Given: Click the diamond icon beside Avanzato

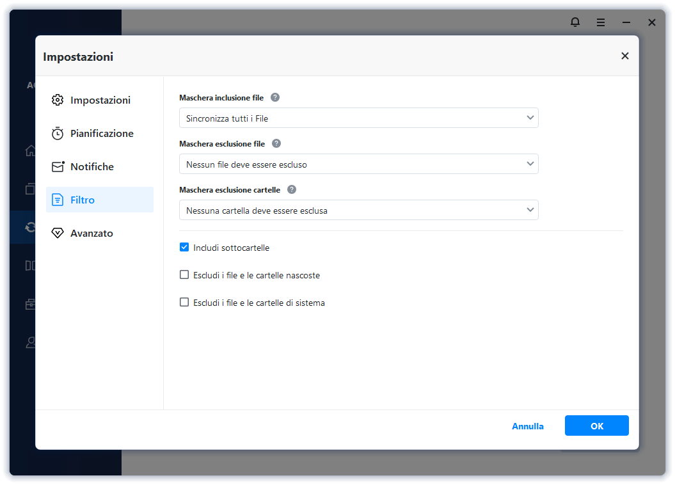Looking at the screenshot, I should (x=58, y=234).
